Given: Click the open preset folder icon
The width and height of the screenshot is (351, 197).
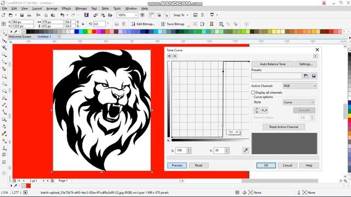Looking at the screenshot, I should (306, 76).
